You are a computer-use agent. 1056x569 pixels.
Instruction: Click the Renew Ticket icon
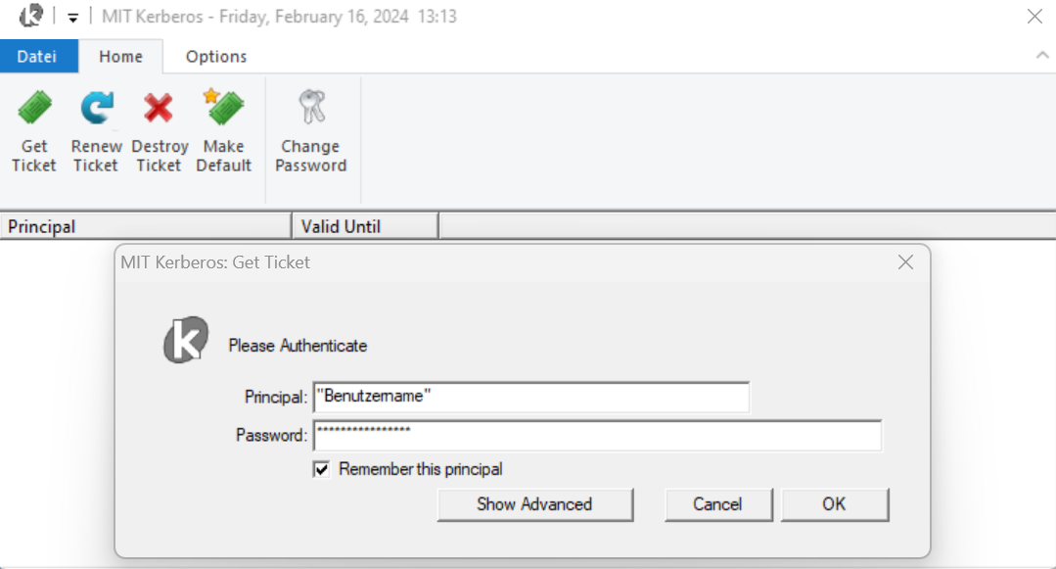pyautogui.click(x=96, y=109)
